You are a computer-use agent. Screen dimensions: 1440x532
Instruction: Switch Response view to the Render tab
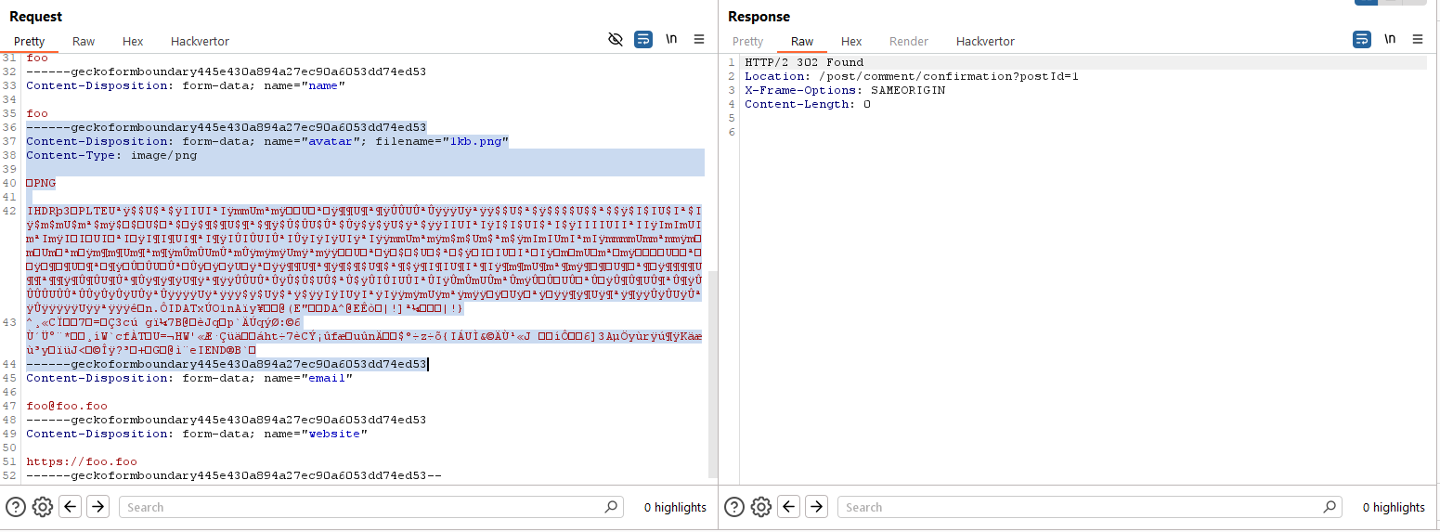[x=908, y=42]
